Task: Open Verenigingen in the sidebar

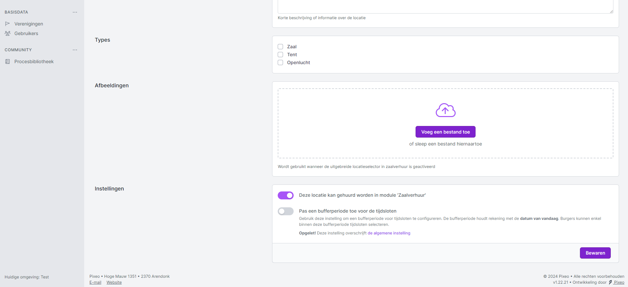Action: click(29, 24)
